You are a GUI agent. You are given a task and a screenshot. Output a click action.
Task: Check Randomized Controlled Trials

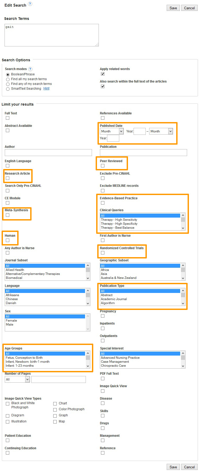[x=103, y=253]
